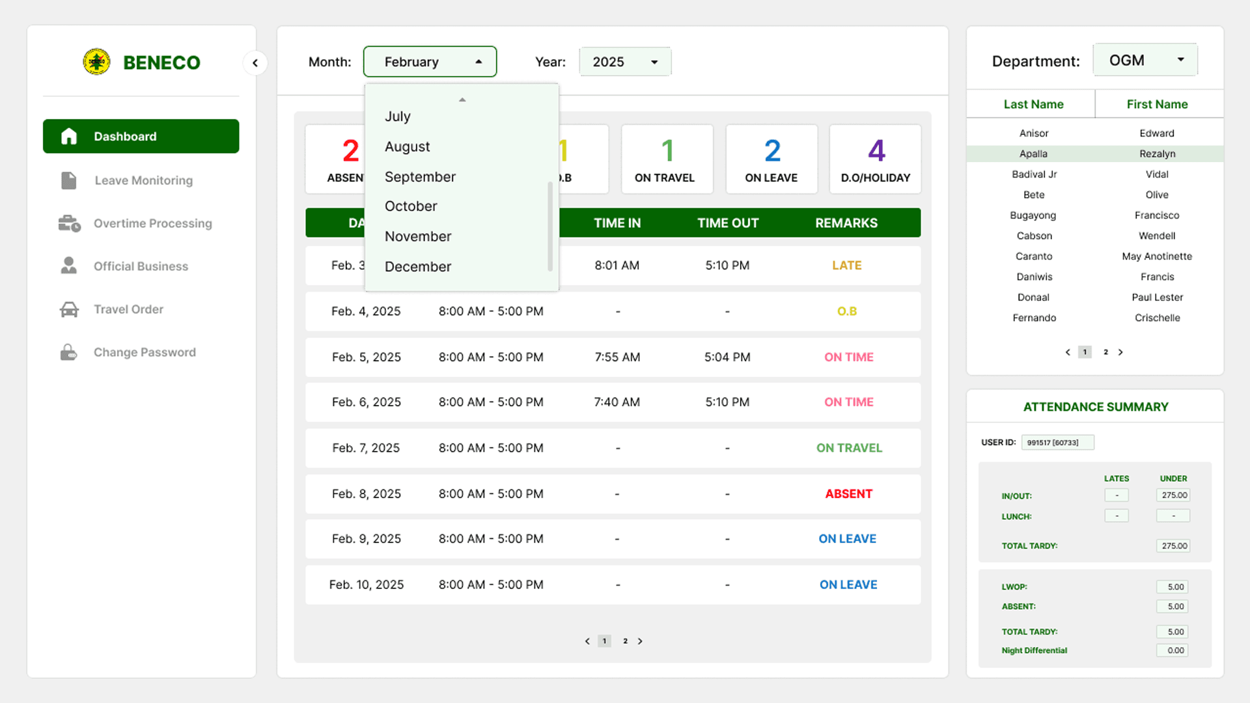1250x703 pixels.
Task: Select employee Donaal Paul Lester
Action: (1095, 297)
